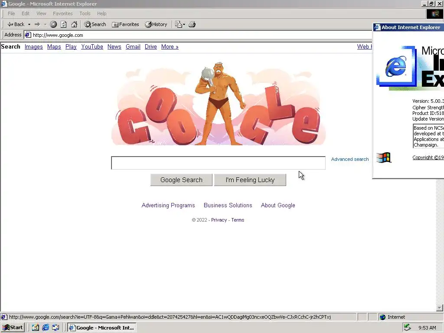
Task: Click the Google search text box
Action: (x=219, y=163)
